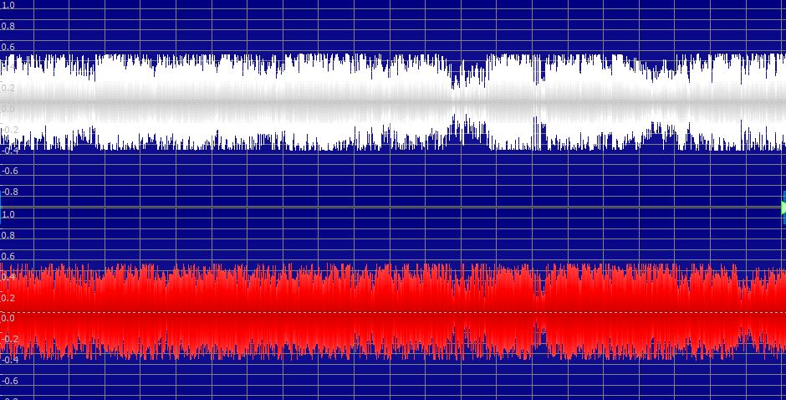786x400 pixels.
Task: Click the 0.2 amplitude label in red channel
Action: click(8, 298)
